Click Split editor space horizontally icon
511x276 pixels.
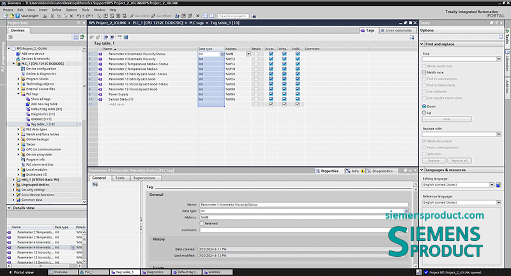point(205,15)
